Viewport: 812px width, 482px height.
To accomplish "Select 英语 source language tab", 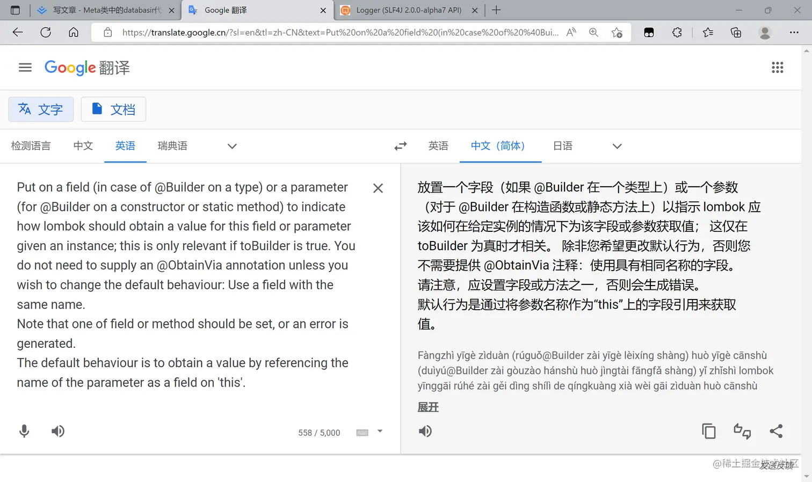I will pos(125,146).
